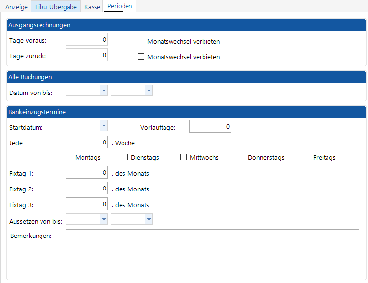Screen dimensions: 368x283
Task: Open the second Aussetzen von bis dropdown
Action: (148, 219)
